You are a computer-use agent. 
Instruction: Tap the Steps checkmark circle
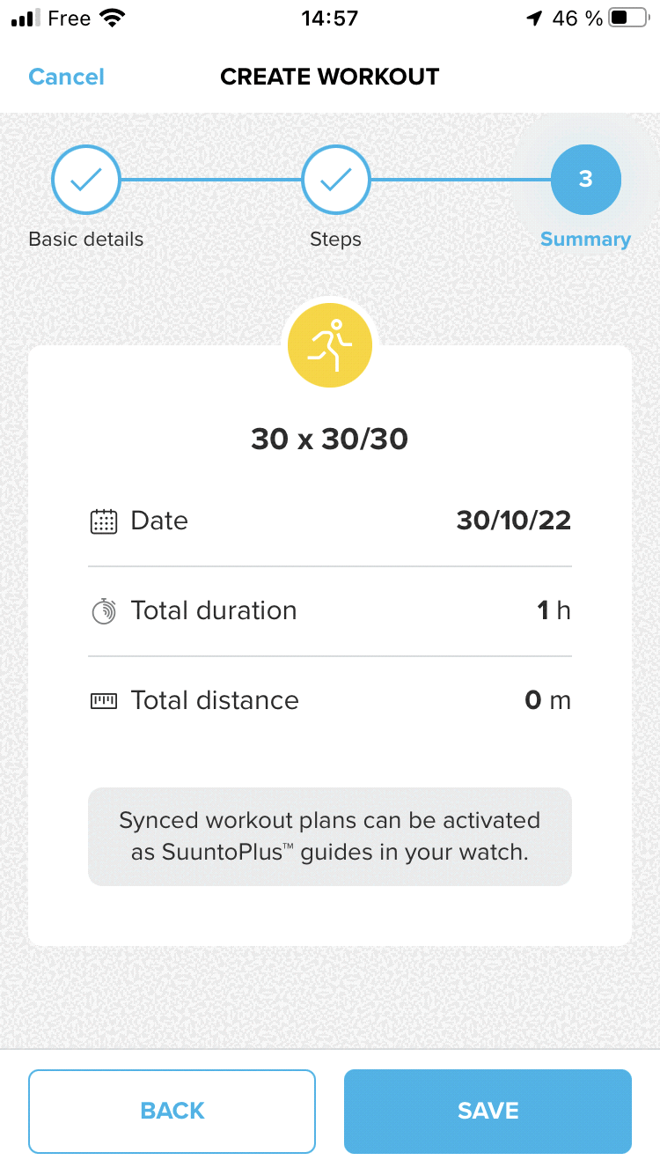pyautogui.click(x=335, y=180)
